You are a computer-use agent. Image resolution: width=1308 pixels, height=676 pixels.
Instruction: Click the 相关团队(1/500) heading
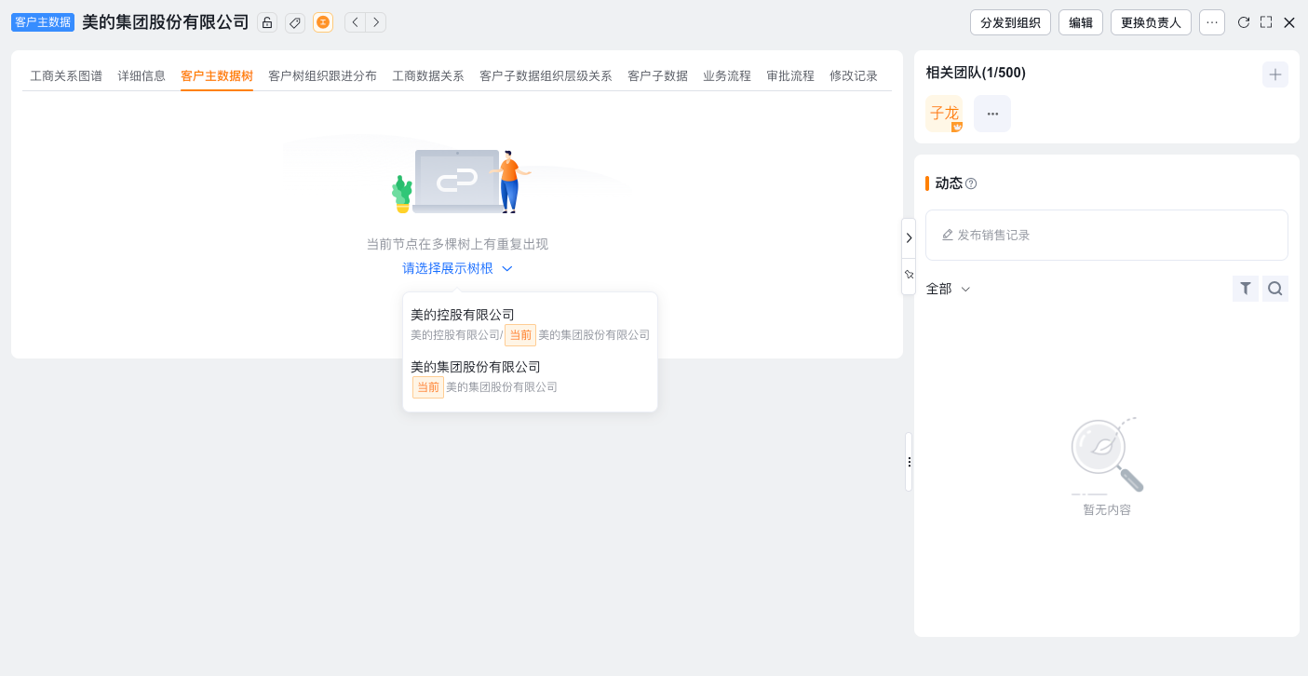[976, 73]
